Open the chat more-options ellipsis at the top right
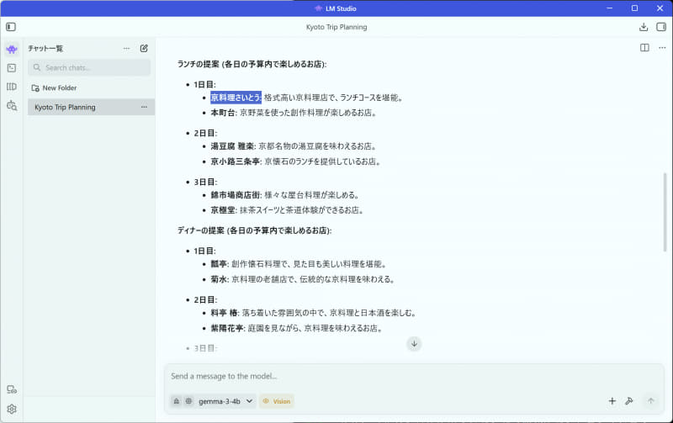The width and height of the screenshot is (673, 423). (662, 48)
